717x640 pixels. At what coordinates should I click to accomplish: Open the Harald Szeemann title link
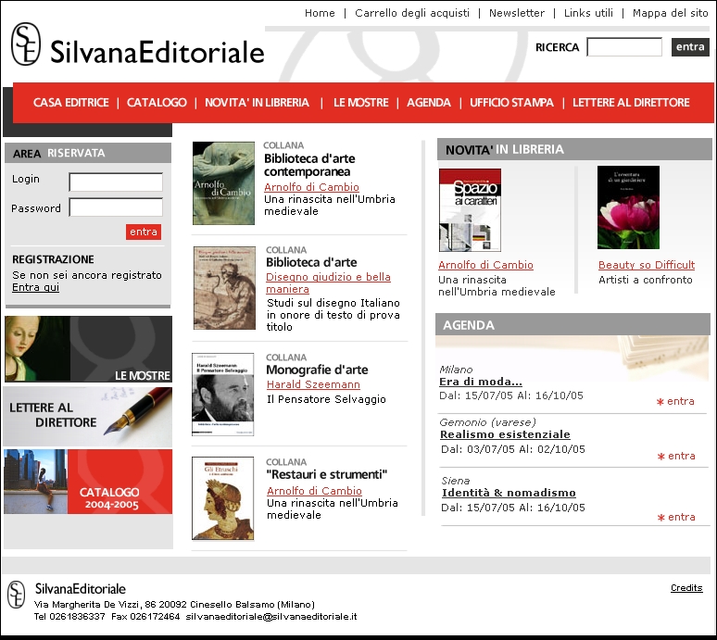pos(313,384)
